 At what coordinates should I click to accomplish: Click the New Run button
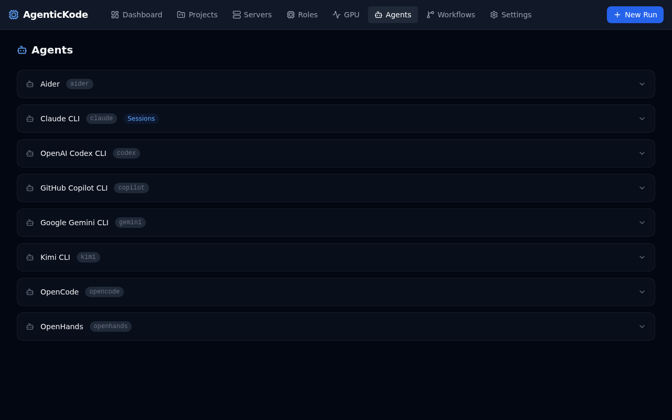pyautogui.click(x=635, y=15)
